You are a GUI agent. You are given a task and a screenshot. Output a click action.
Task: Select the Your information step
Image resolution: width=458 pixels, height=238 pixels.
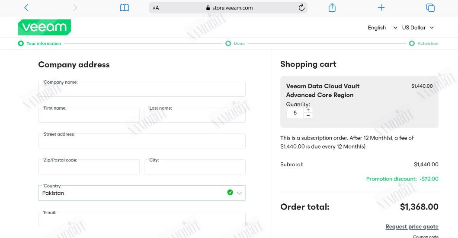click(39, 44)
